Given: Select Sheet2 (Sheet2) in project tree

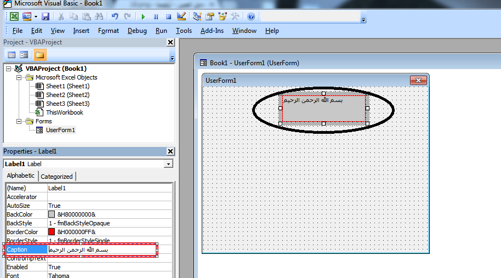Looking at the screenshot, I should pos(67,95).
